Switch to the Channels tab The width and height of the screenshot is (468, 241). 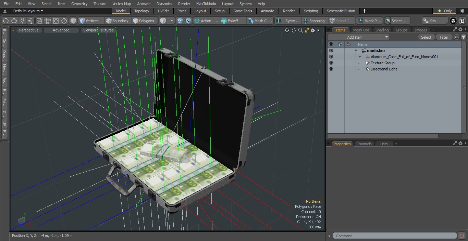(364, 144)
